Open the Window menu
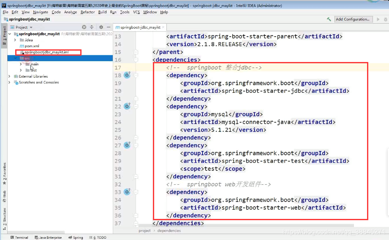This screenshot has height=240, width=389. 150,12
